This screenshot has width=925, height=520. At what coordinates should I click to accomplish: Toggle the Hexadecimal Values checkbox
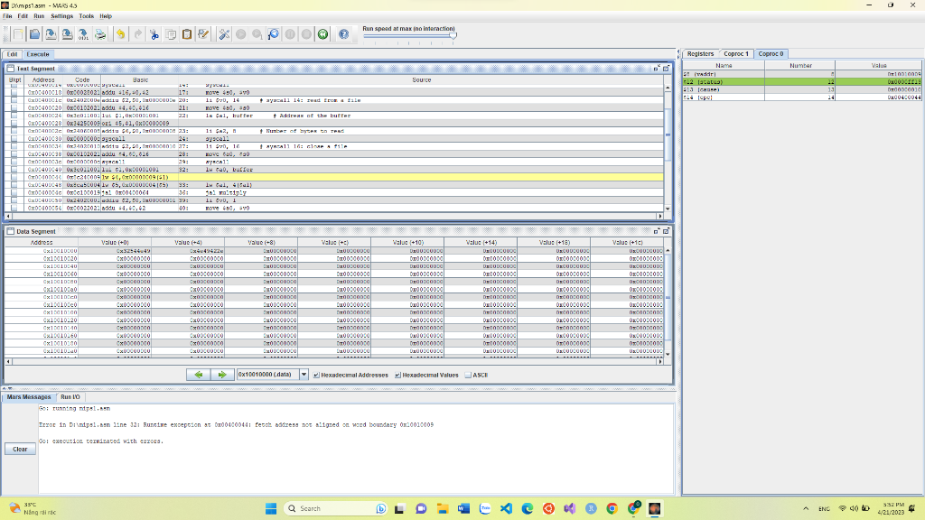[397, 375]
